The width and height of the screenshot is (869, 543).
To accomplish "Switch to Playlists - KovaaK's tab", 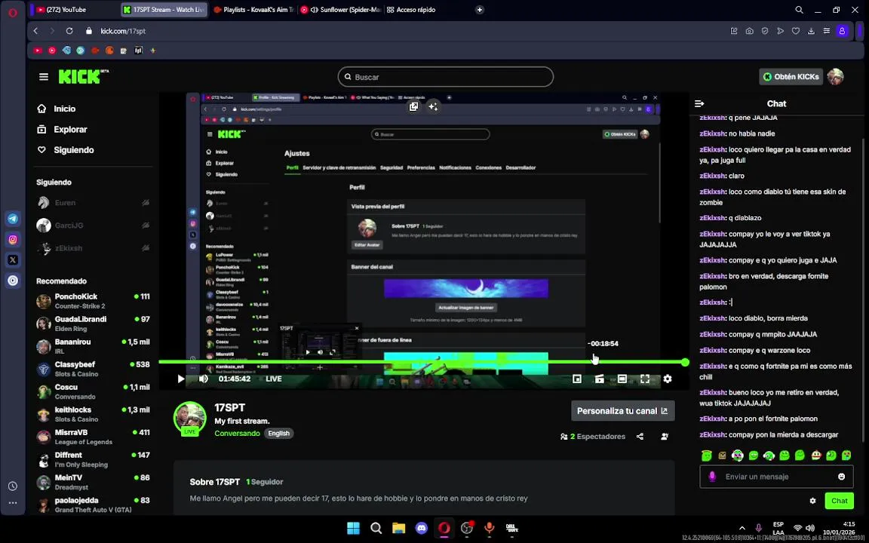I will pos(253,9).
